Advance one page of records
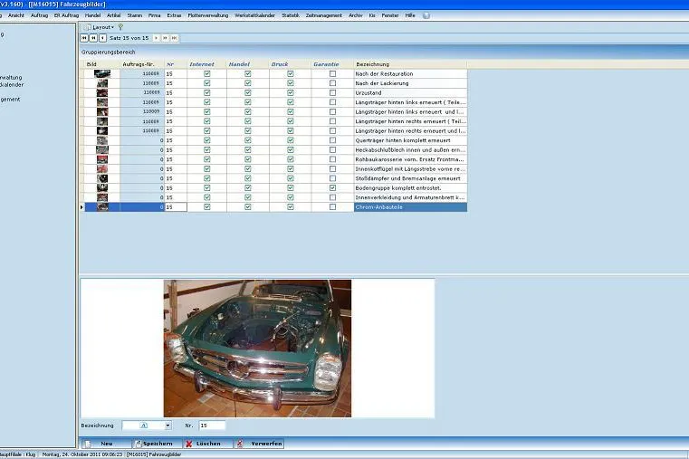This screenshot has width=689, height=459. 165,38
